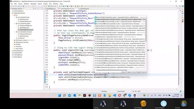Select BaseSetup.java in Package Explorer
Viewport: 194px width, 109px height.
(x=24, y=19)
